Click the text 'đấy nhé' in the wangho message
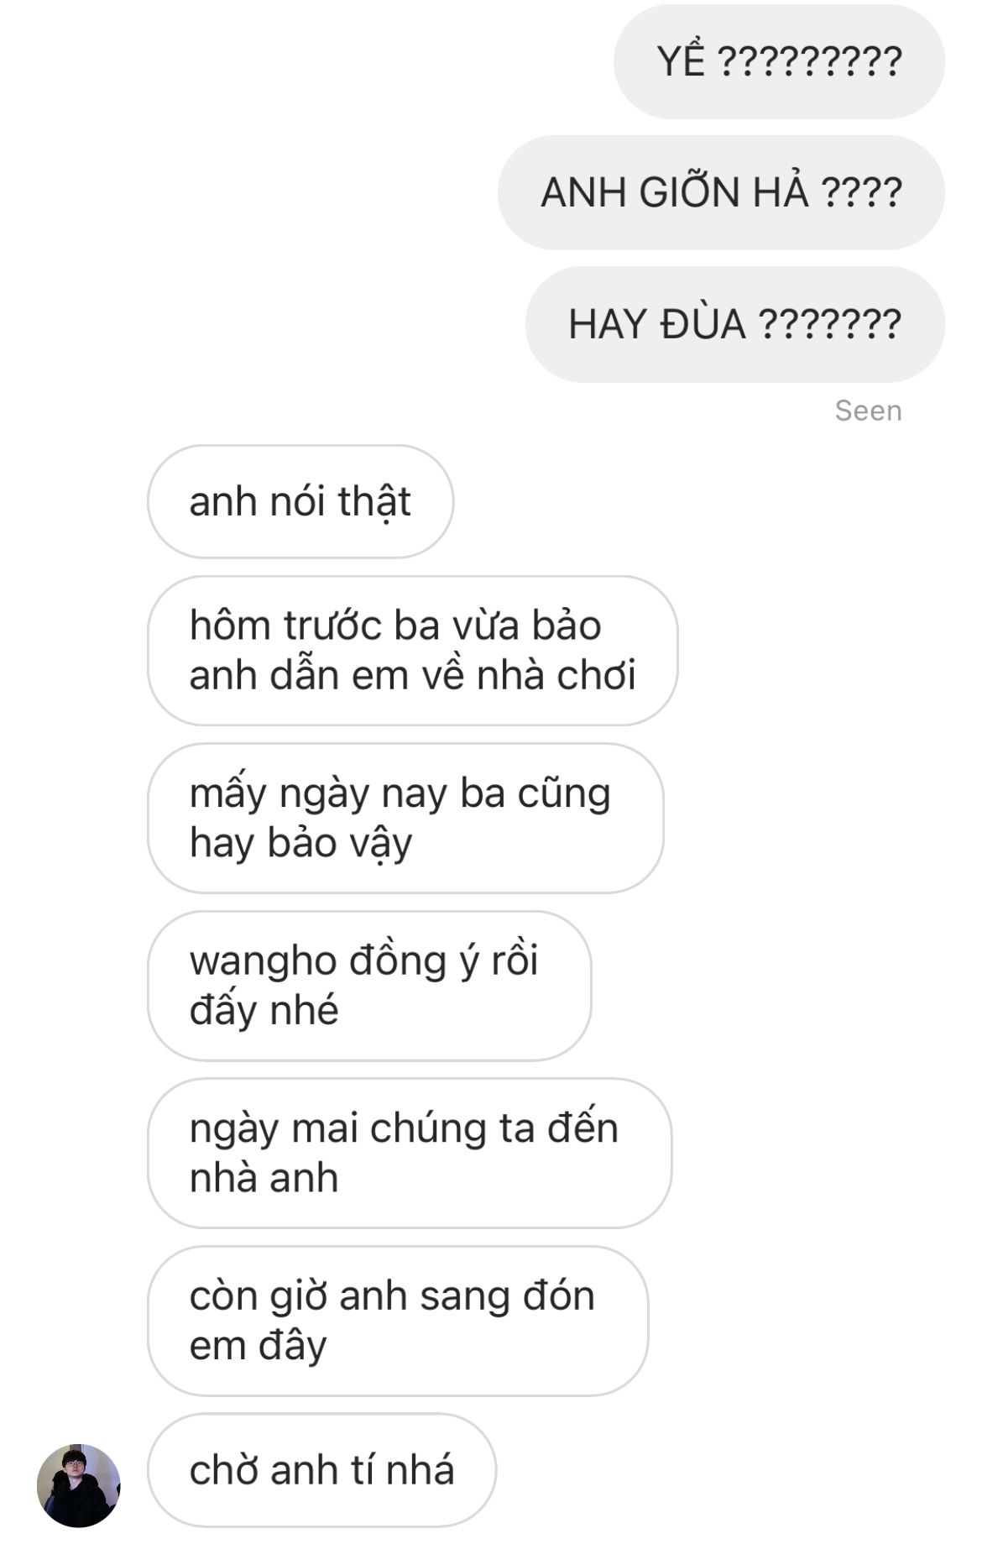This screenshot has height=1544, width=982. tap(264, 1010)
